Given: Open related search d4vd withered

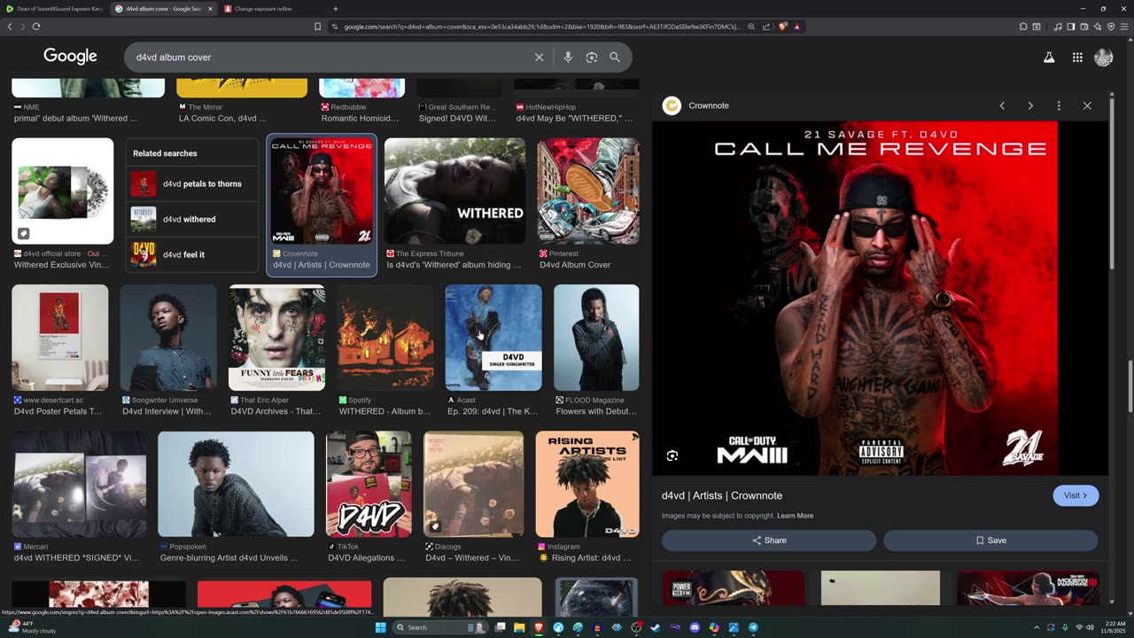Looking at the screenshot, I should tap(192, 220).
